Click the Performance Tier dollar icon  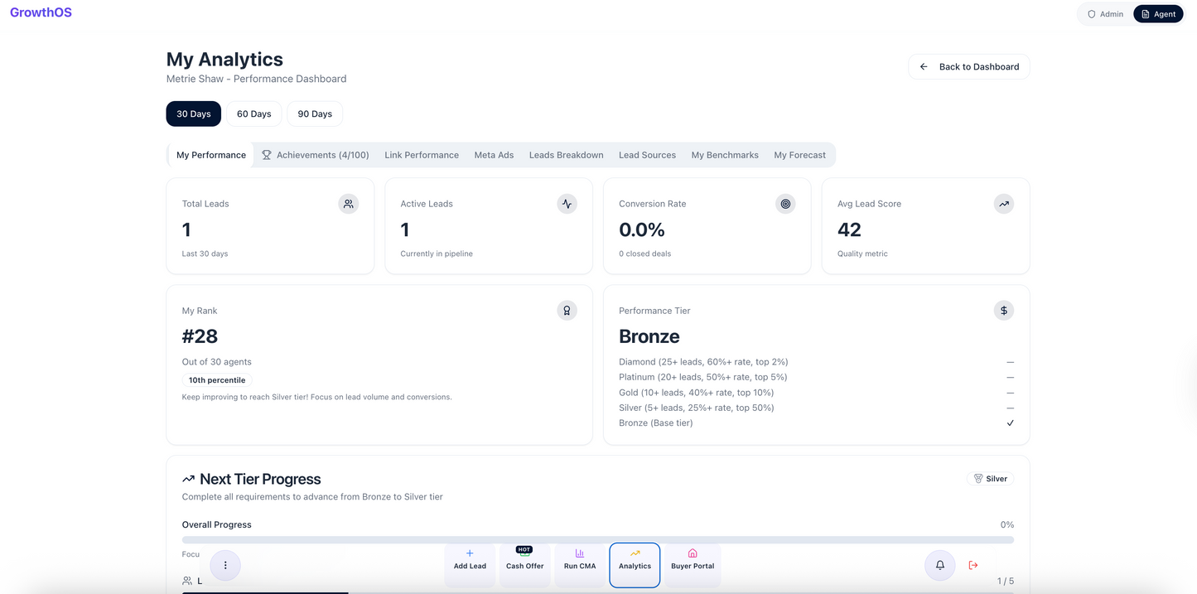click(1003, 311)
